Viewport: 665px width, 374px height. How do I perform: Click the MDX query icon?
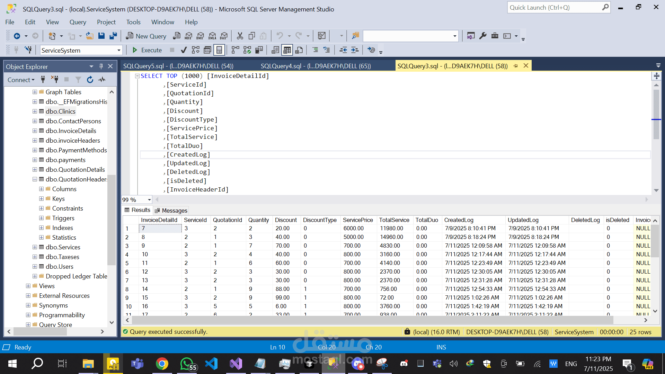188,36
